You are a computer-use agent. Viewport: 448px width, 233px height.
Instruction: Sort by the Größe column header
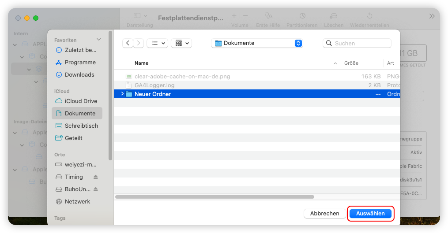(351, 63)
